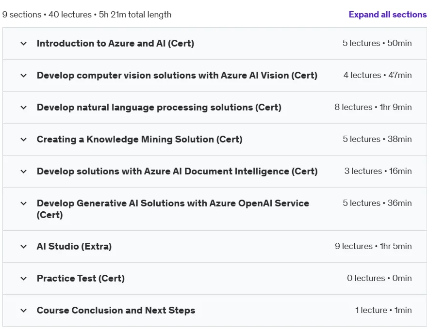Image resolution: width=429 pixels, height=329 pixels.
Task: Expand chevron for Azure OpenAI Service section
Action: pyautogui.click(x=23, y=204)
